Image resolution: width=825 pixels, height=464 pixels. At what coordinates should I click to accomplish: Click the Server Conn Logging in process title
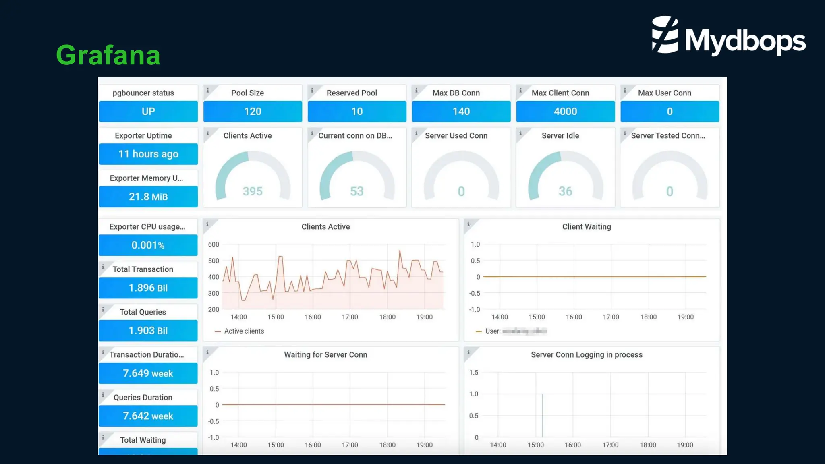[587, 355]
